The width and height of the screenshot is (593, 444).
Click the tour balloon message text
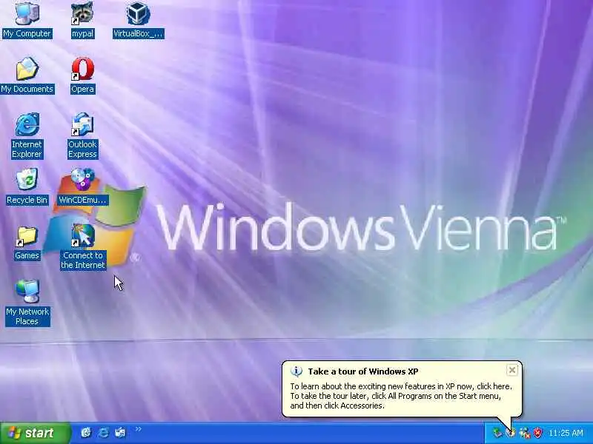[x=401, y=396]
